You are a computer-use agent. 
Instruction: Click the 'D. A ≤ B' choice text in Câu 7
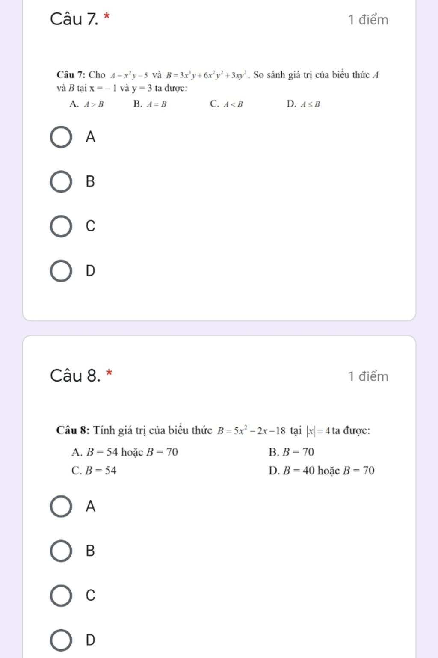pos(303,104)
